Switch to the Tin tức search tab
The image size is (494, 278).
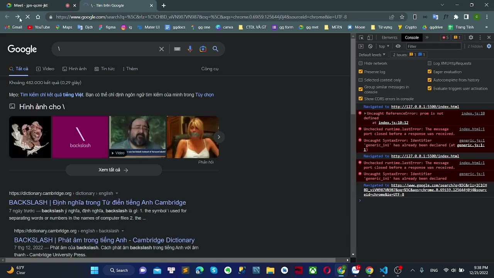point(105,69)
